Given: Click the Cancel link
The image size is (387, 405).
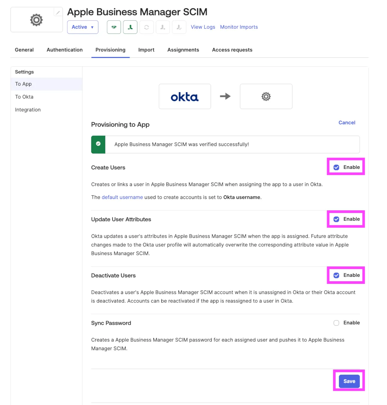Looking at the screenshot, I should tap(347, 123).
